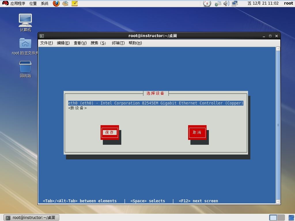Click the Red Hat logo in the top panel
This screenshot has height=221, width=295.
5,3
